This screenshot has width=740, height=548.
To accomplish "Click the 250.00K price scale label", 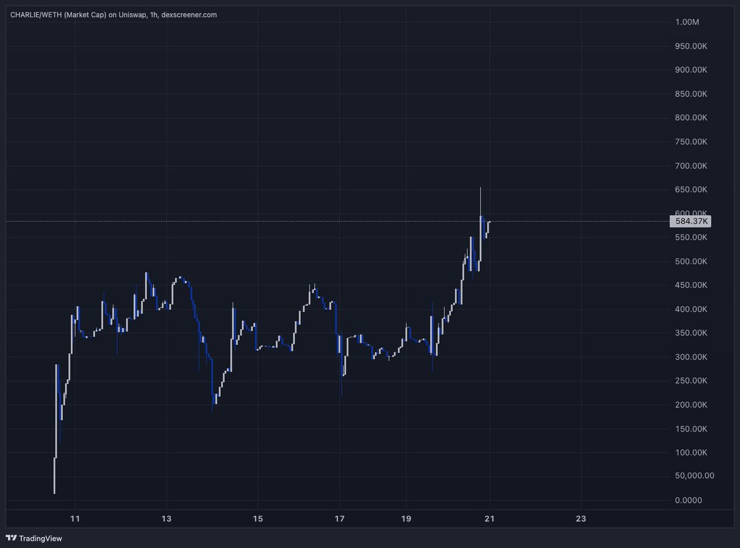I will [x=691, y=380].
